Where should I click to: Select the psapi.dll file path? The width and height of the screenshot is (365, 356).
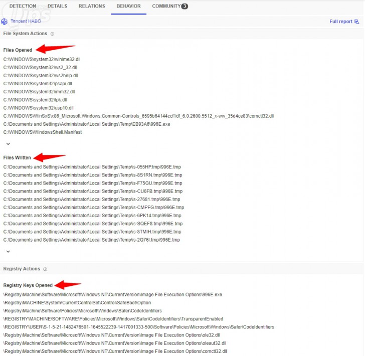[x=38, y=84]
